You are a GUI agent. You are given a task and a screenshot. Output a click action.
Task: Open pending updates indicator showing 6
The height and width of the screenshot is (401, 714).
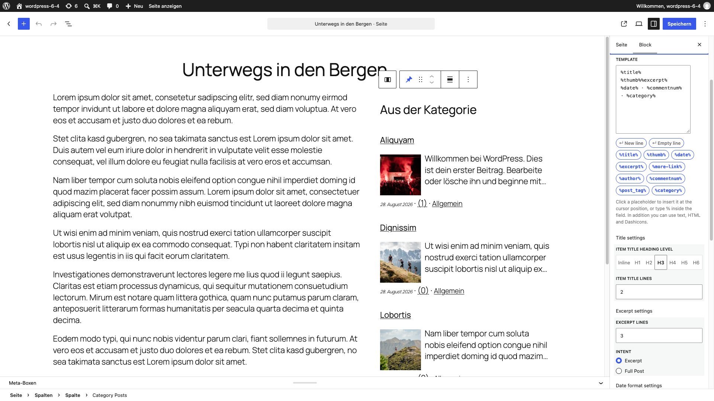(x=71, y=6)
